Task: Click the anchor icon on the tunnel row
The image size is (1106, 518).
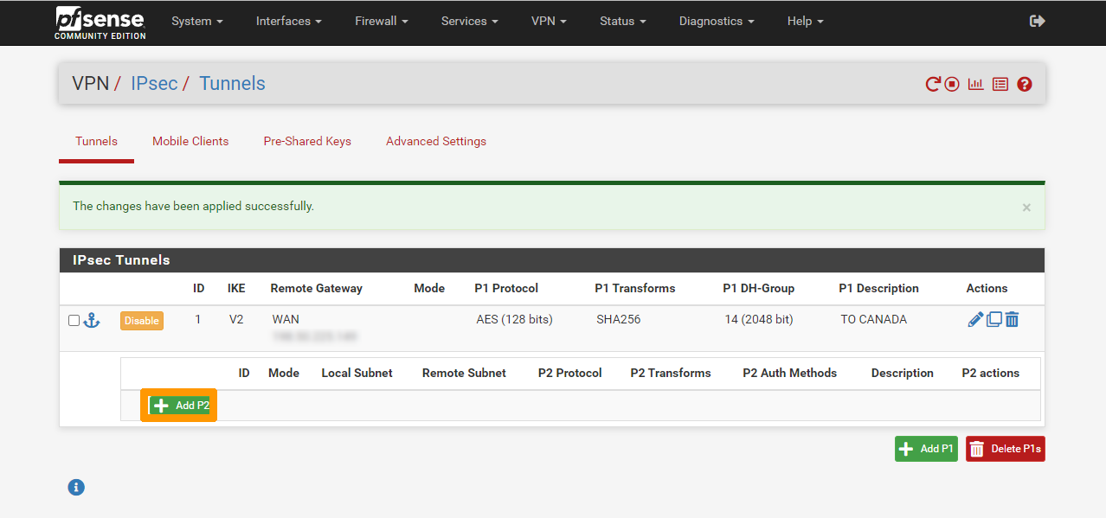Action: [x=92, y=320]
